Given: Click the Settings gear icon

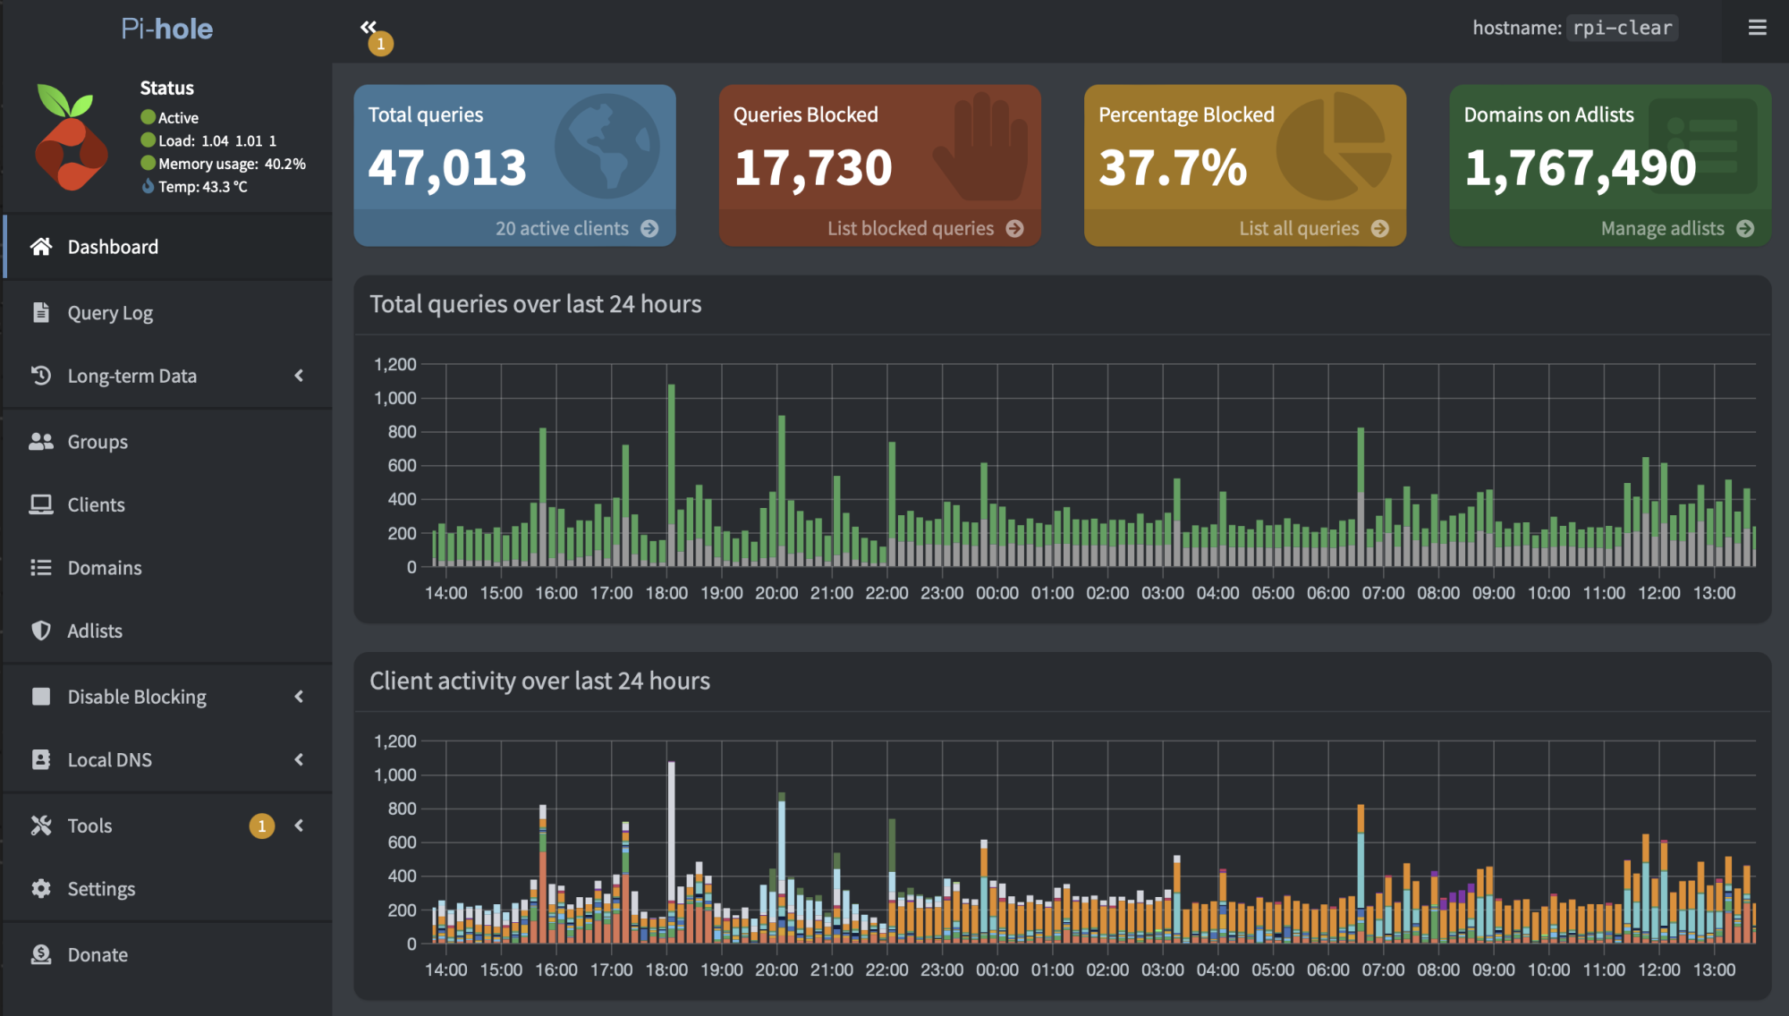Looking at the screenshot, I should coord(41,888).
